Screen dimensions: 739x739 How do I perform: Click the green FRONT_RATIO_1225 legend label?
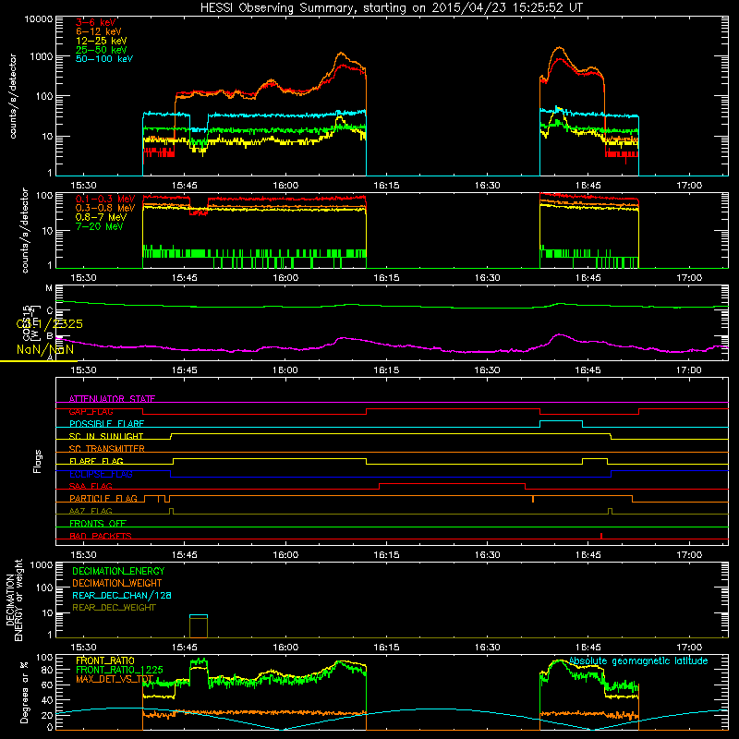point(119,670)
